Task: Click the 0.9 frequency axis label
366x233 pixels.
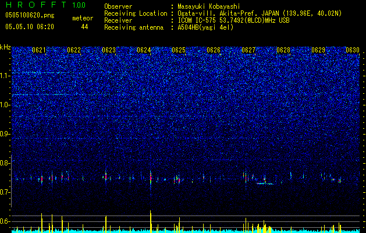Action: tap(5, 133)
